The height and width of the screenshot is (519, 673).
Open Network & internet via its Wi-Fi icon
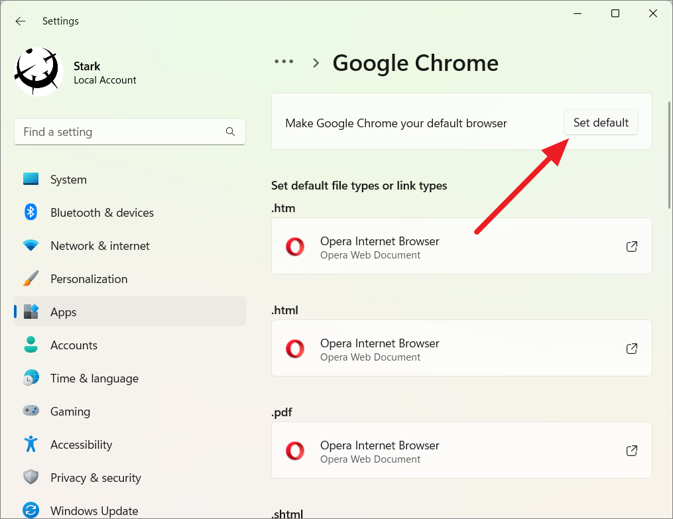(31, 245)
